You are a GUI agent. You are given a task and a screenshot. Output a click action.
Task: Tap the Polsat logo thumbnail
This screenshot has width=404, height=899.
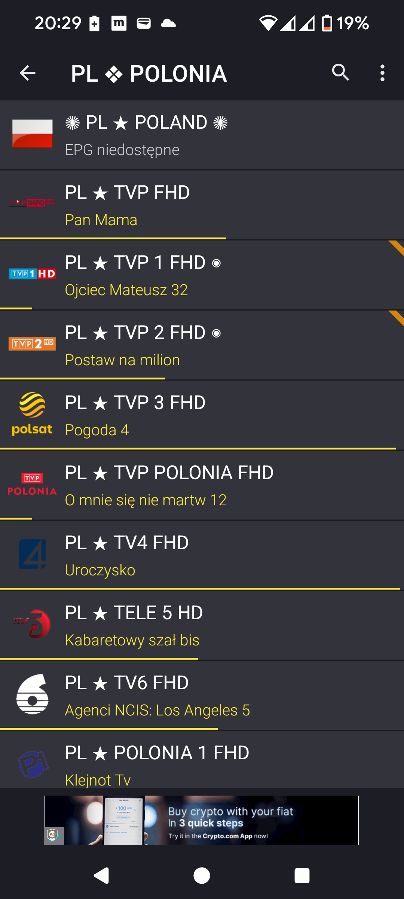tap(32, 414)
